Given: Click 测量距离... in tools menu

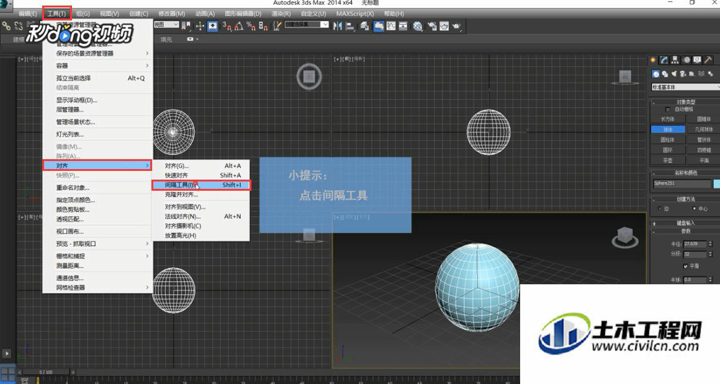Looking at the screenshot, I should pyautogui.click(x=97, y=266).
